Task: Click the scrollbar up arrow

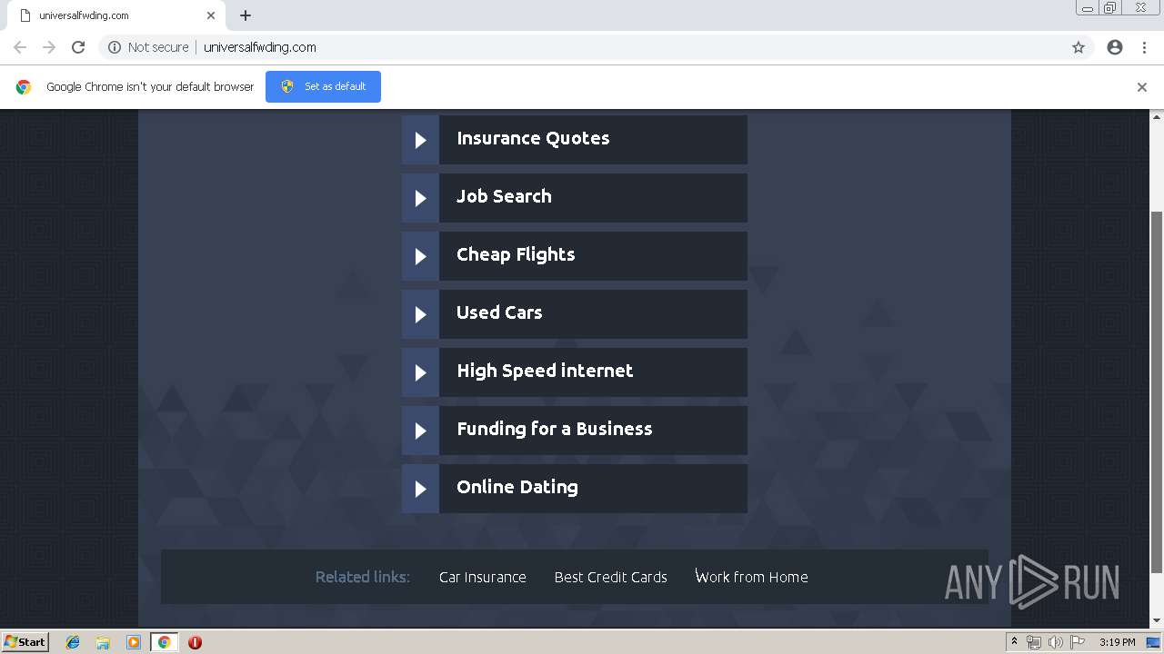Action: point(1157,117)
